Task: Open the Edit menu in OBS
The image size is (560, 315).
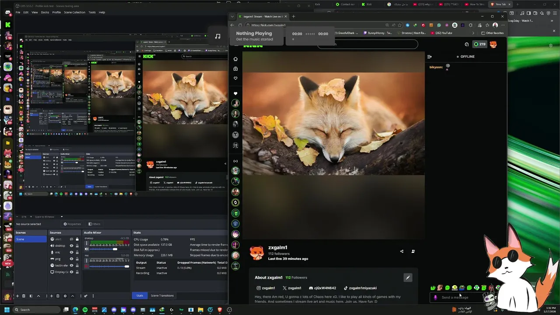Action: coord(26,12)
